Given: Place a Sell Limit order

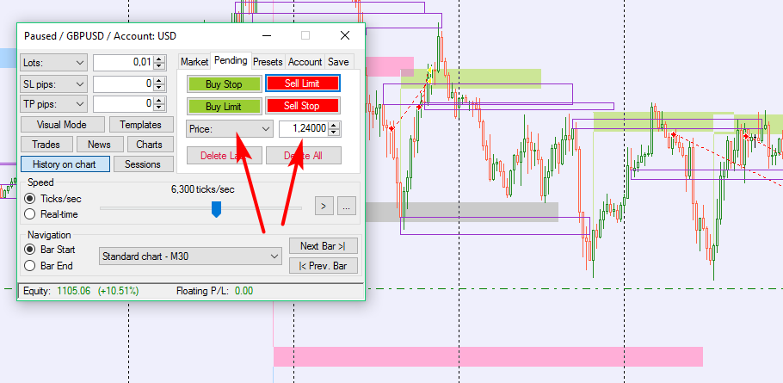Looking at the screenshot, I should [x=302, y=83].
